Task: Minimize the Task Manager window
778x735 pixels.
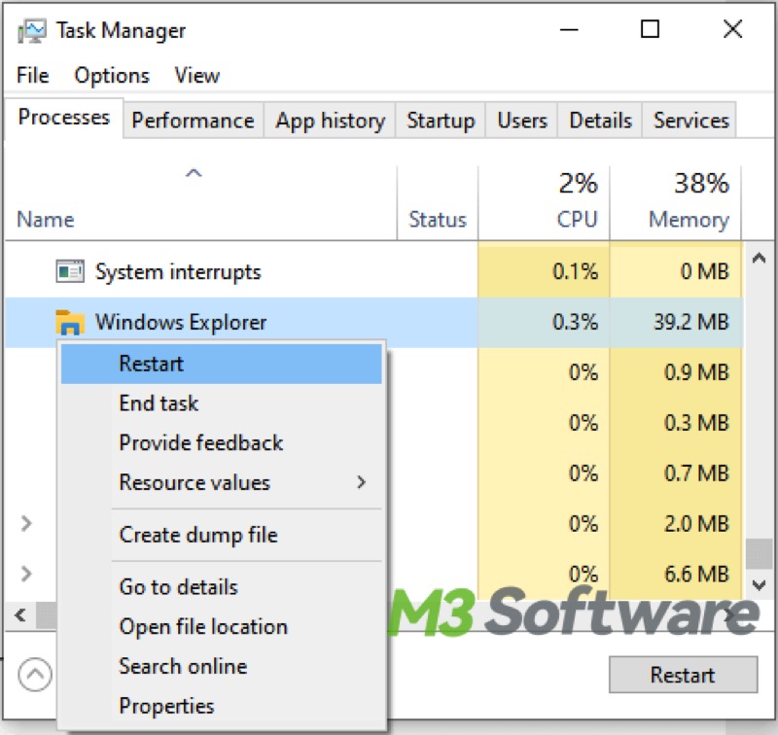Action: 569,30
